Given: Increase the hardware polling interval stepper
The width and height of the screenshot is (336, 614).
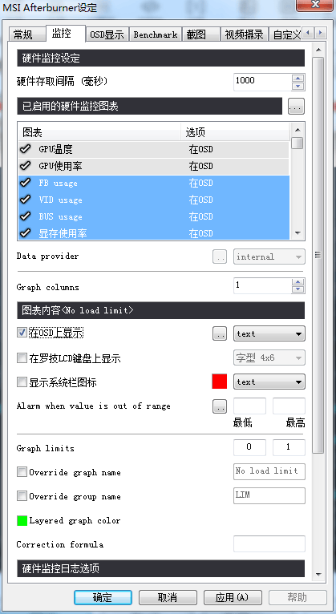Looking at the screenshot, I should pyautogui.click(x=298, y=78).
